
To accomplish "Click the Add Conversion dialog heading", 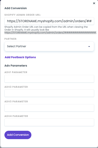I will (x=16, y=8).
